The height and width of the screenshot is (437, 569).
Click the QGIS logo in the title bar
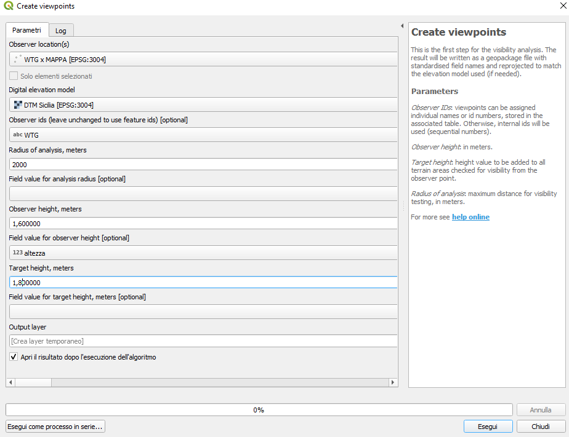click(x=9, y=6)
